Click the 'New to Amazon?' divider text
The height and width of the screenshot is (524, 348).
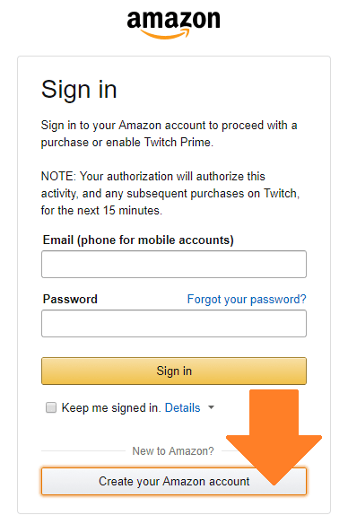coord(173,451)
